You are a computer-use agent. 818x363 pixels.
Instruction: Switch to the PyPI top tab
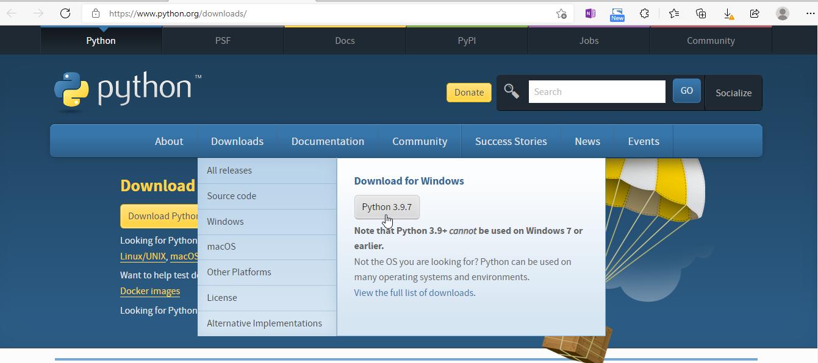(467, 41)
